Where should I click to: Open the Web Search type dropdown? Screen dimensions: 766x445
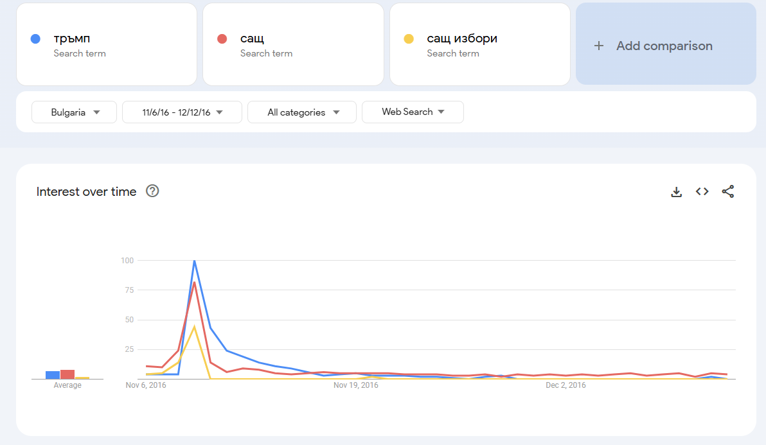tap(413, 112)
